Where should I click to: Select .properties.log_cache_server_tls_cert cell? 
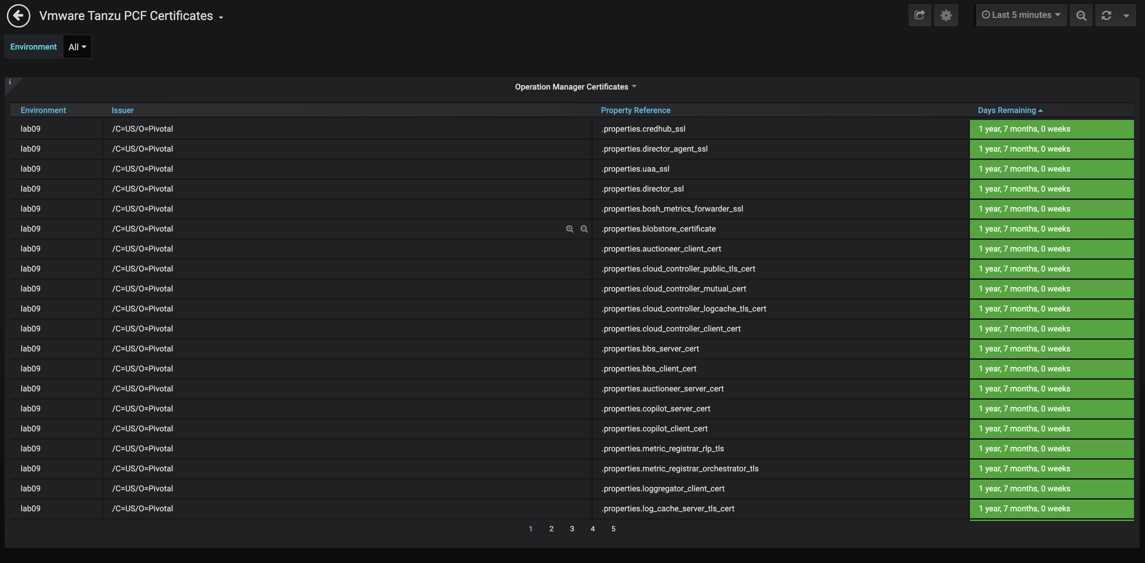(x=781, y=509)
